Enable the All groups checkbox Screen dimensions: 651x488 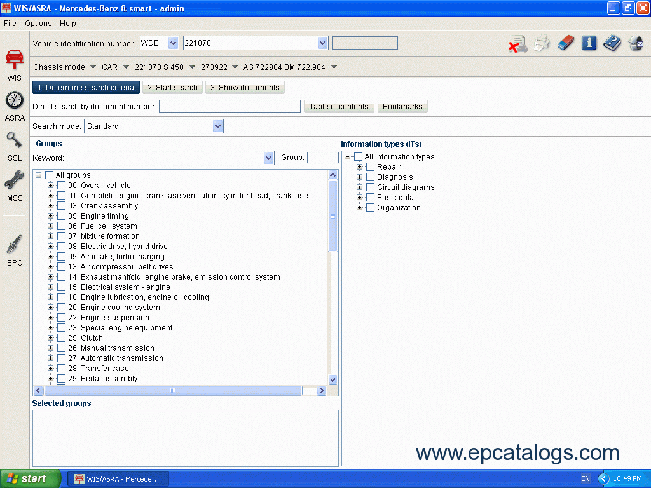click(50, 175)
